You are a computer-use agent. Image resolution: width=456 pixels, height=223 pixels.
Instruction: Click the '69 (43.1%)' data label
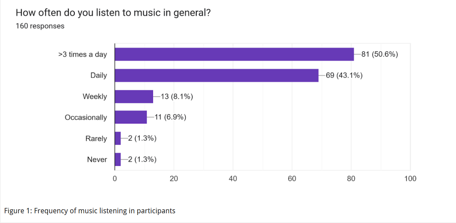point(344,75)
